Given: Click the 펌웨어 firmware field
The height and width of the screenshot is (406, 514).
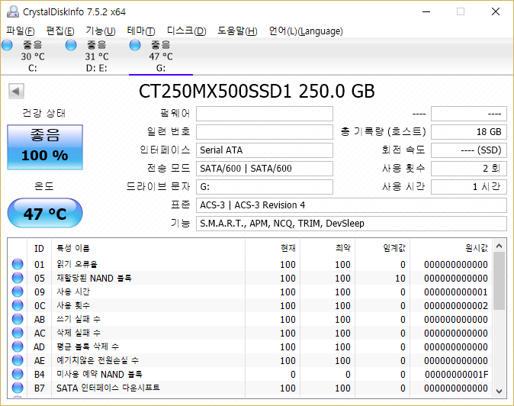Looking at the screenshot, I should pyautogui.click(x=265, y=114).
